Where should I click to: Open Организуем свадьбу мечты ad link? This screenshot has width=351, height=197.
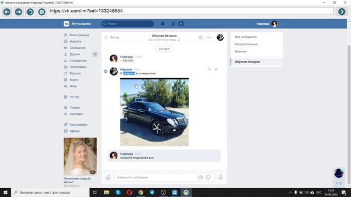point(77,180)
